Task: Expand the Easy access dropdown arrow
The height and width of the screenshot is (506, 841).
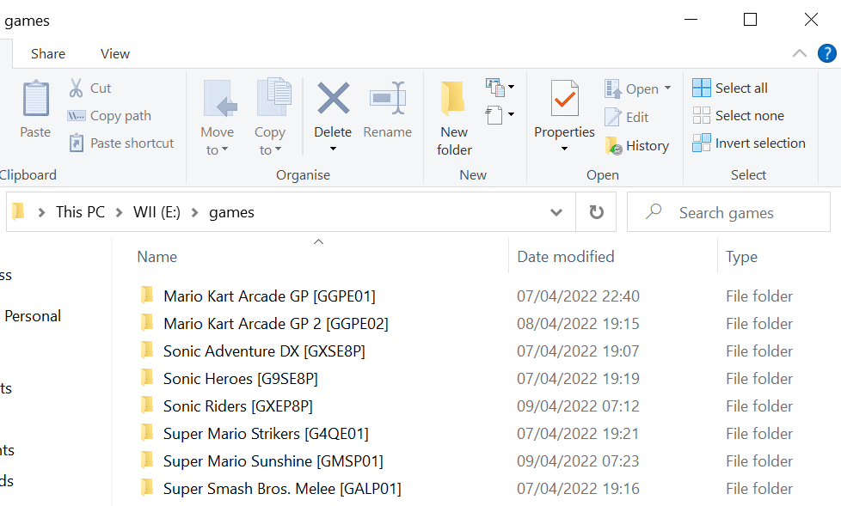Action: (511, 114)
